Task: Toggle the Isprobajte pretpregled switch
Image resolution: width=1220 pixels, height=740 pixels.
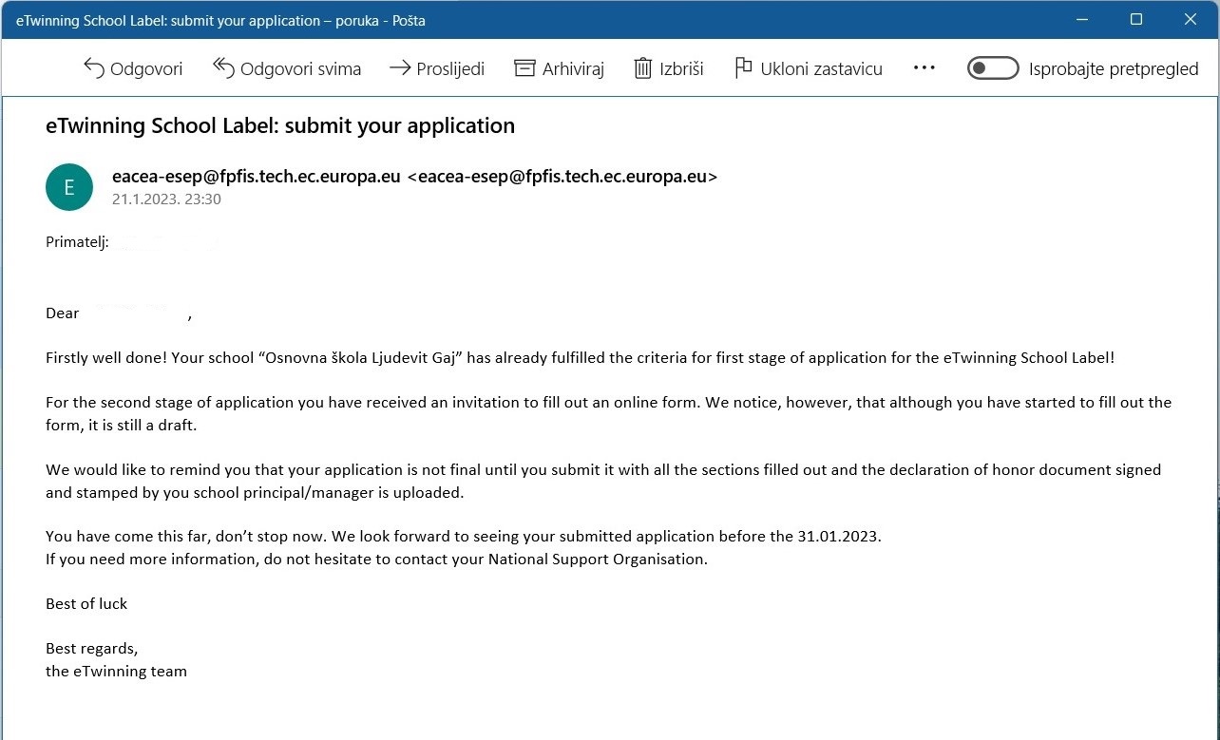Action: pos(992,68)
